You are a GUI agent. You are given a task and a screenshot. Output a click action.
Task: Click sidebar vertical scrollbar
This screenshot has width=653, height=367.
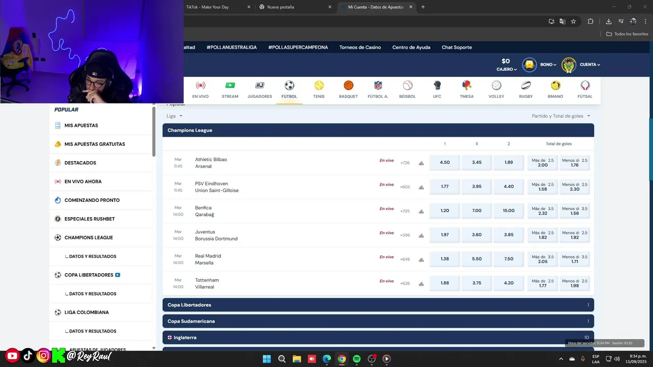154,132
